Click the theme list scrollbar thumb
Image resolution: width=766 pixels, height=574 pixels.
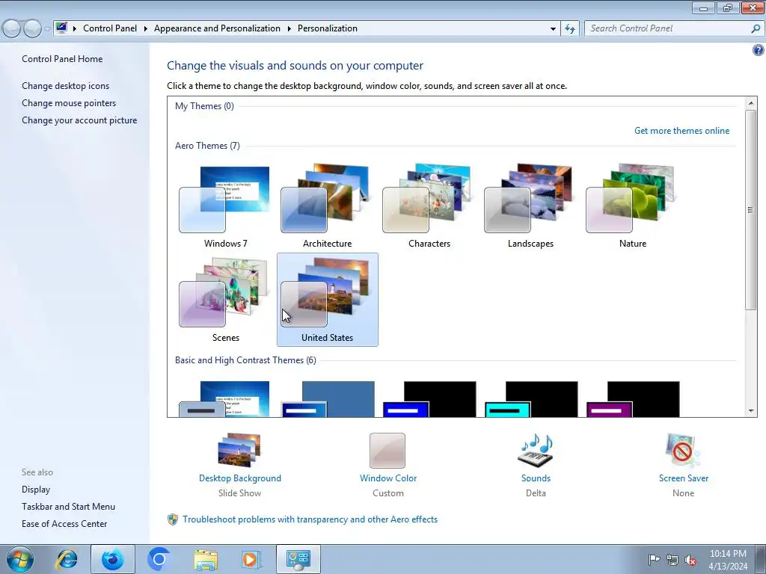(751, 209)
